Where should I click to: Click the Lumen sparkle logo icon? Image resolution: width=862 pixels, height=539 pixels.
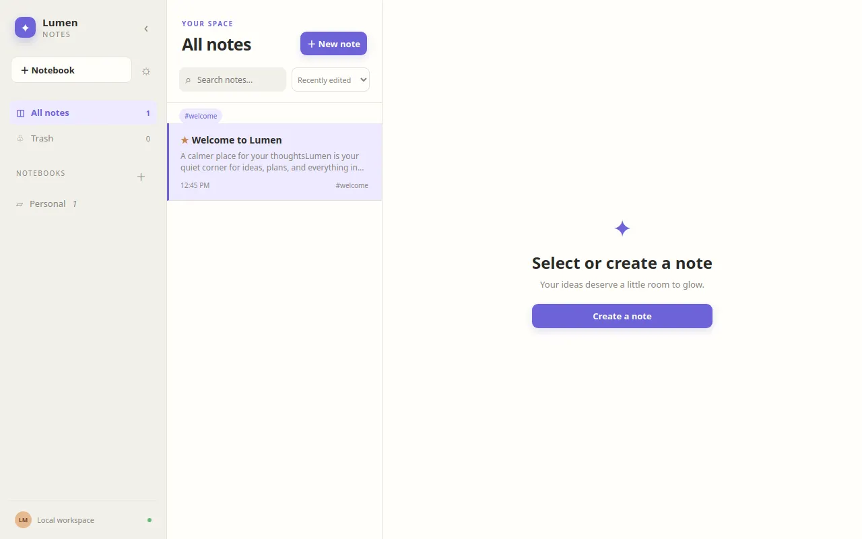tap(25, 28)
